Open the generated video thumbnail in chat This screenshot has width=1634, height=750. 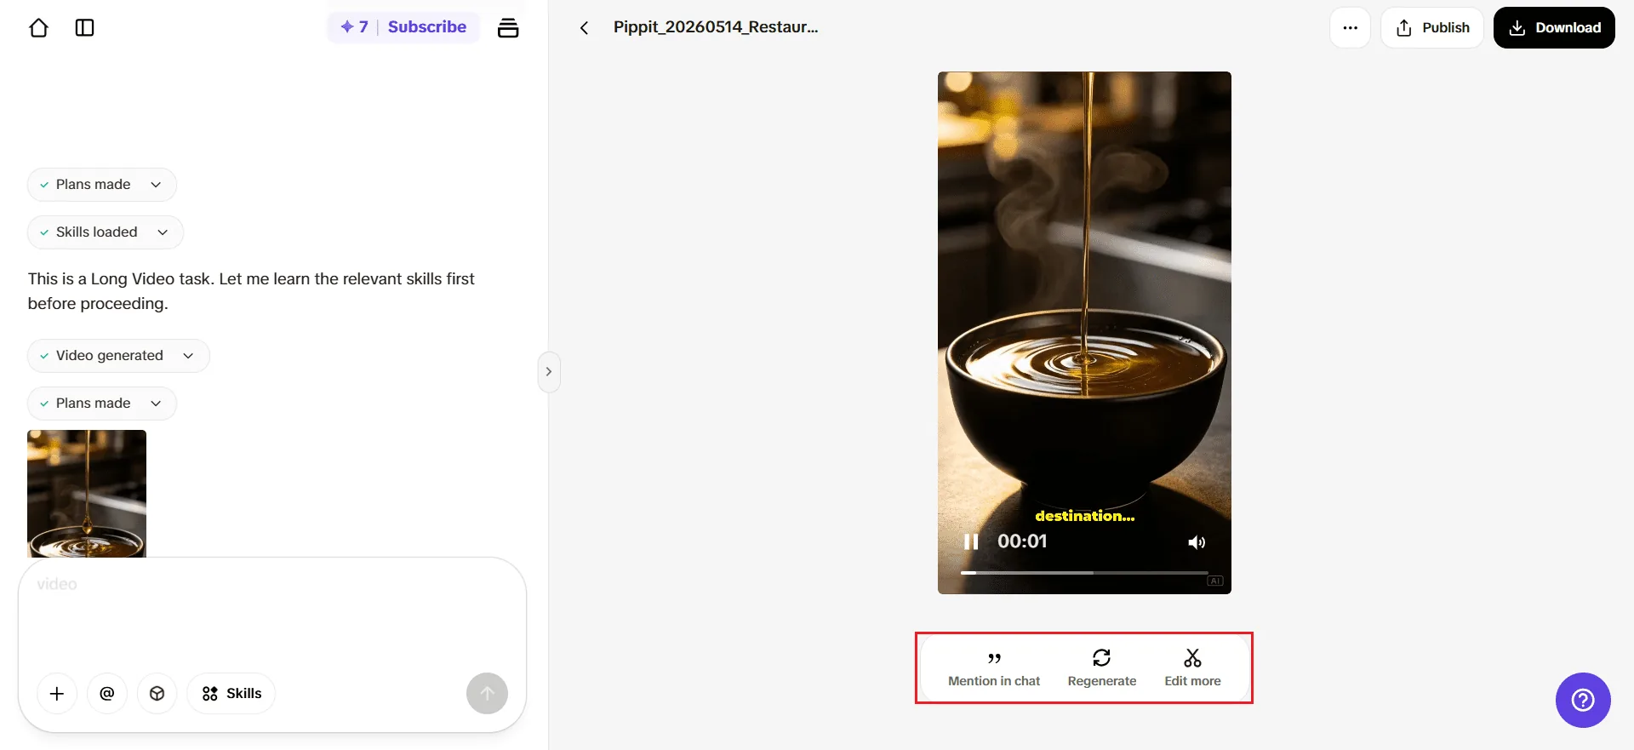tap(87, 494)
